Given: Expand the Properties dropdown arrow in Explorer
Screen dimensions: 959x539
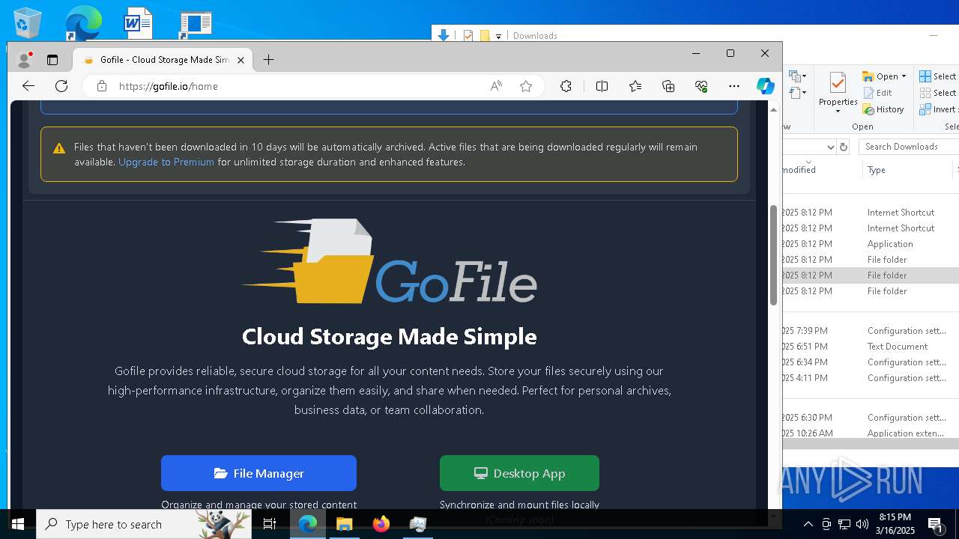Looking at the screenshot, I should tap(838, 112).
